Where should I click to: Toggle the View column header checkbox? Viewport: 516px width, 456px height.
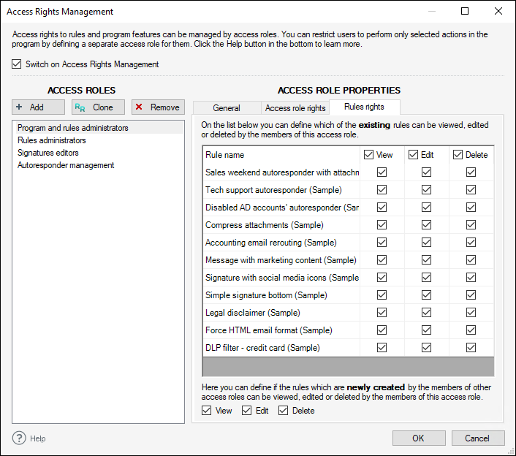pos(368,155)
